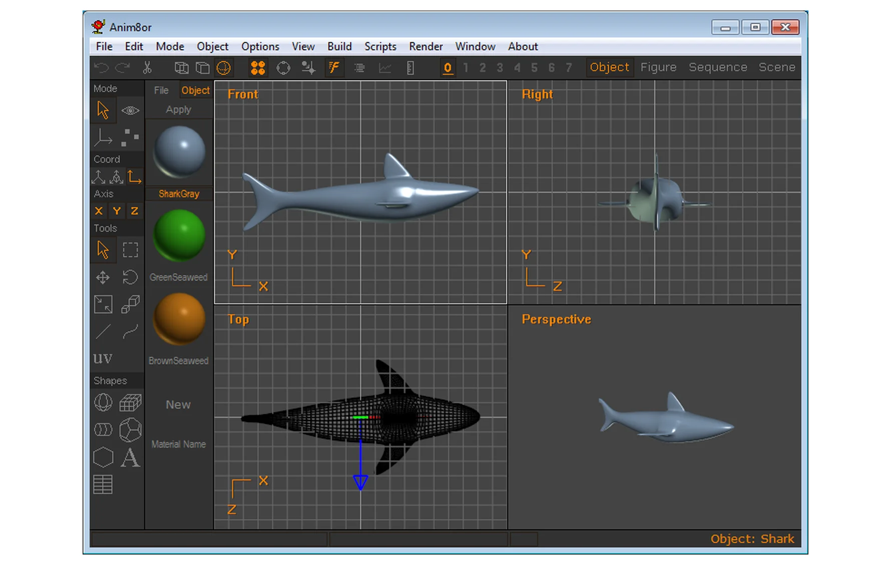Pick the Text shape tool
The image size is (891, 565).
pos(130,457)
